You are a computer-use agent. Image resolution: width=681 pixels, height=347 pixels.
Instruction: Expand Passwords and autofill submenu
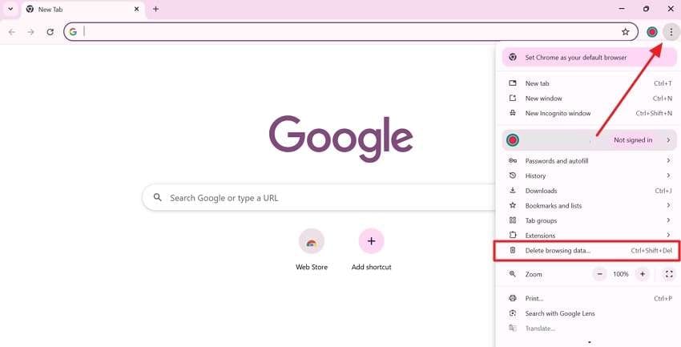point(590,161)
